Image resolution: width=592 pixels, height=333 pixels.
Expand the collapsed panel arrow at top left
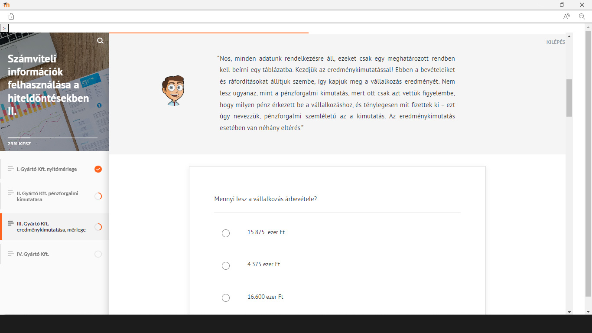4,28
